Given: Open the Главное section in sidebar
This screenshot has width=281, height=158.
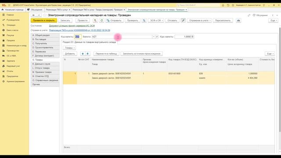Looking at the screenshot, I should point(10,15).
